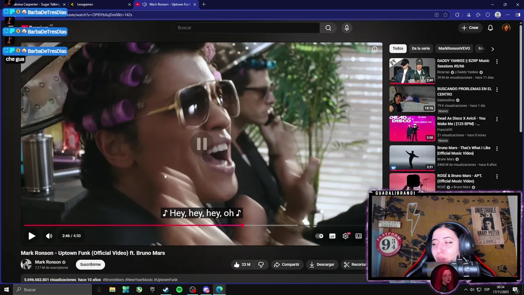Viewport: 524px width, 295px height.
Task: Open Spotify from the taskbar
Action: 179,290
